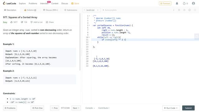Click editor line 20 text [16,1,0,9,100]
This screenshot has height=112, width=199.
click(101, 61)
